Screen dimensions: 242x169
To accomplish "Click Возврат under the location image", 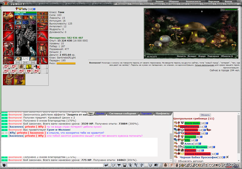I will (192, 56).
